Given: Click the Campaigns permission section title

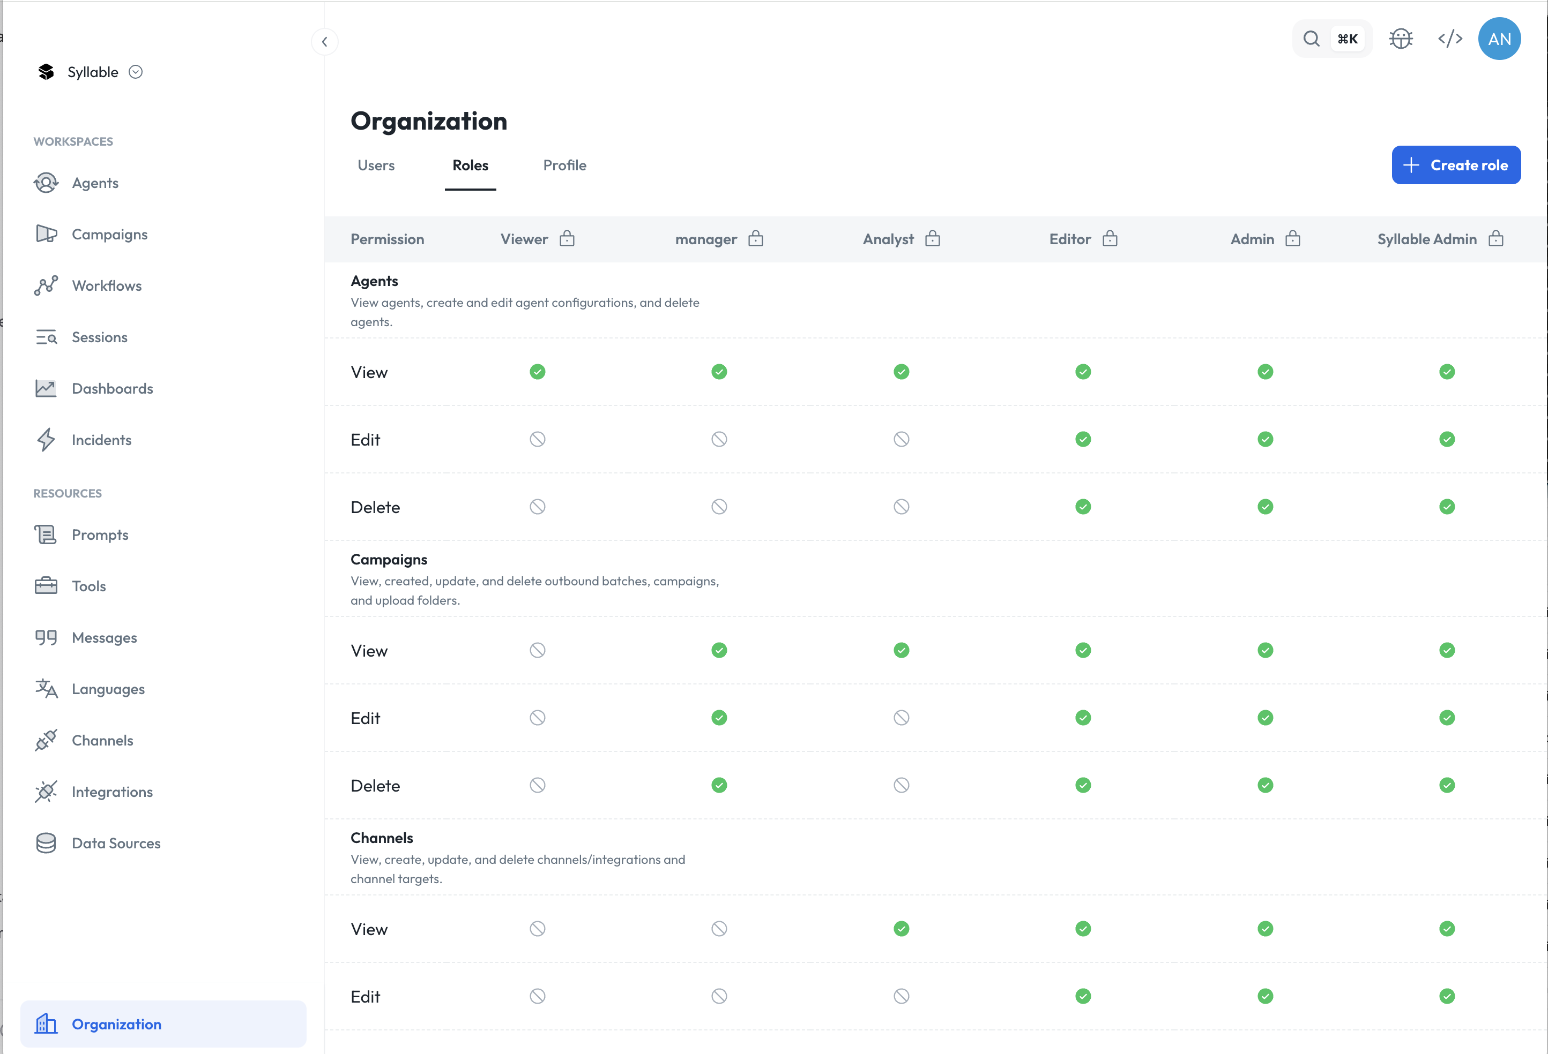Looking at the screenshot, I should [389, 560].
